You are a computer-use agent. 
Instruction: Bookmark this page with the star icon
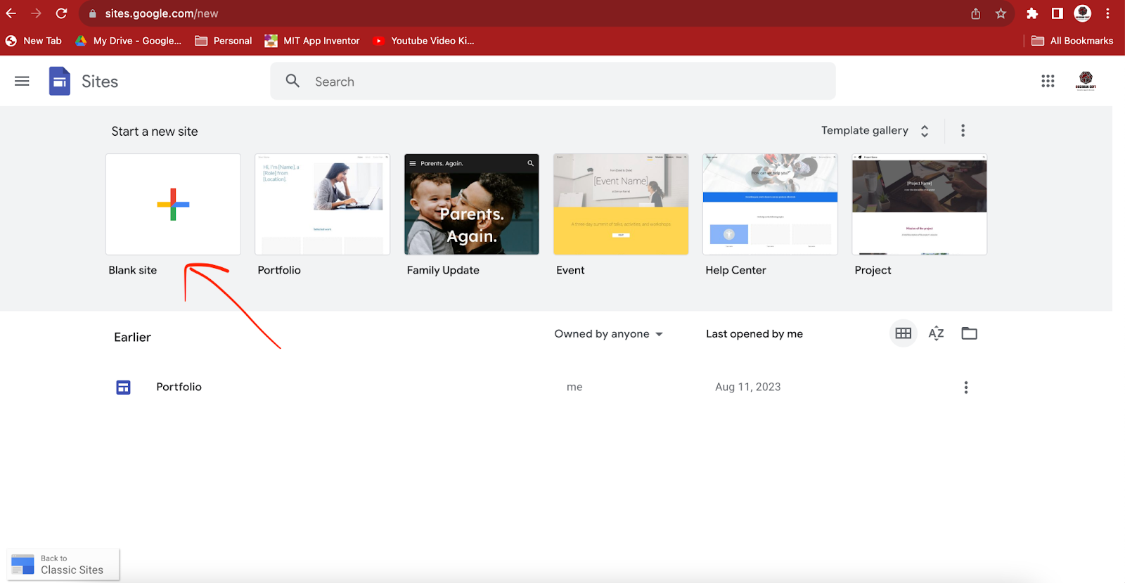coord(1001,13)
